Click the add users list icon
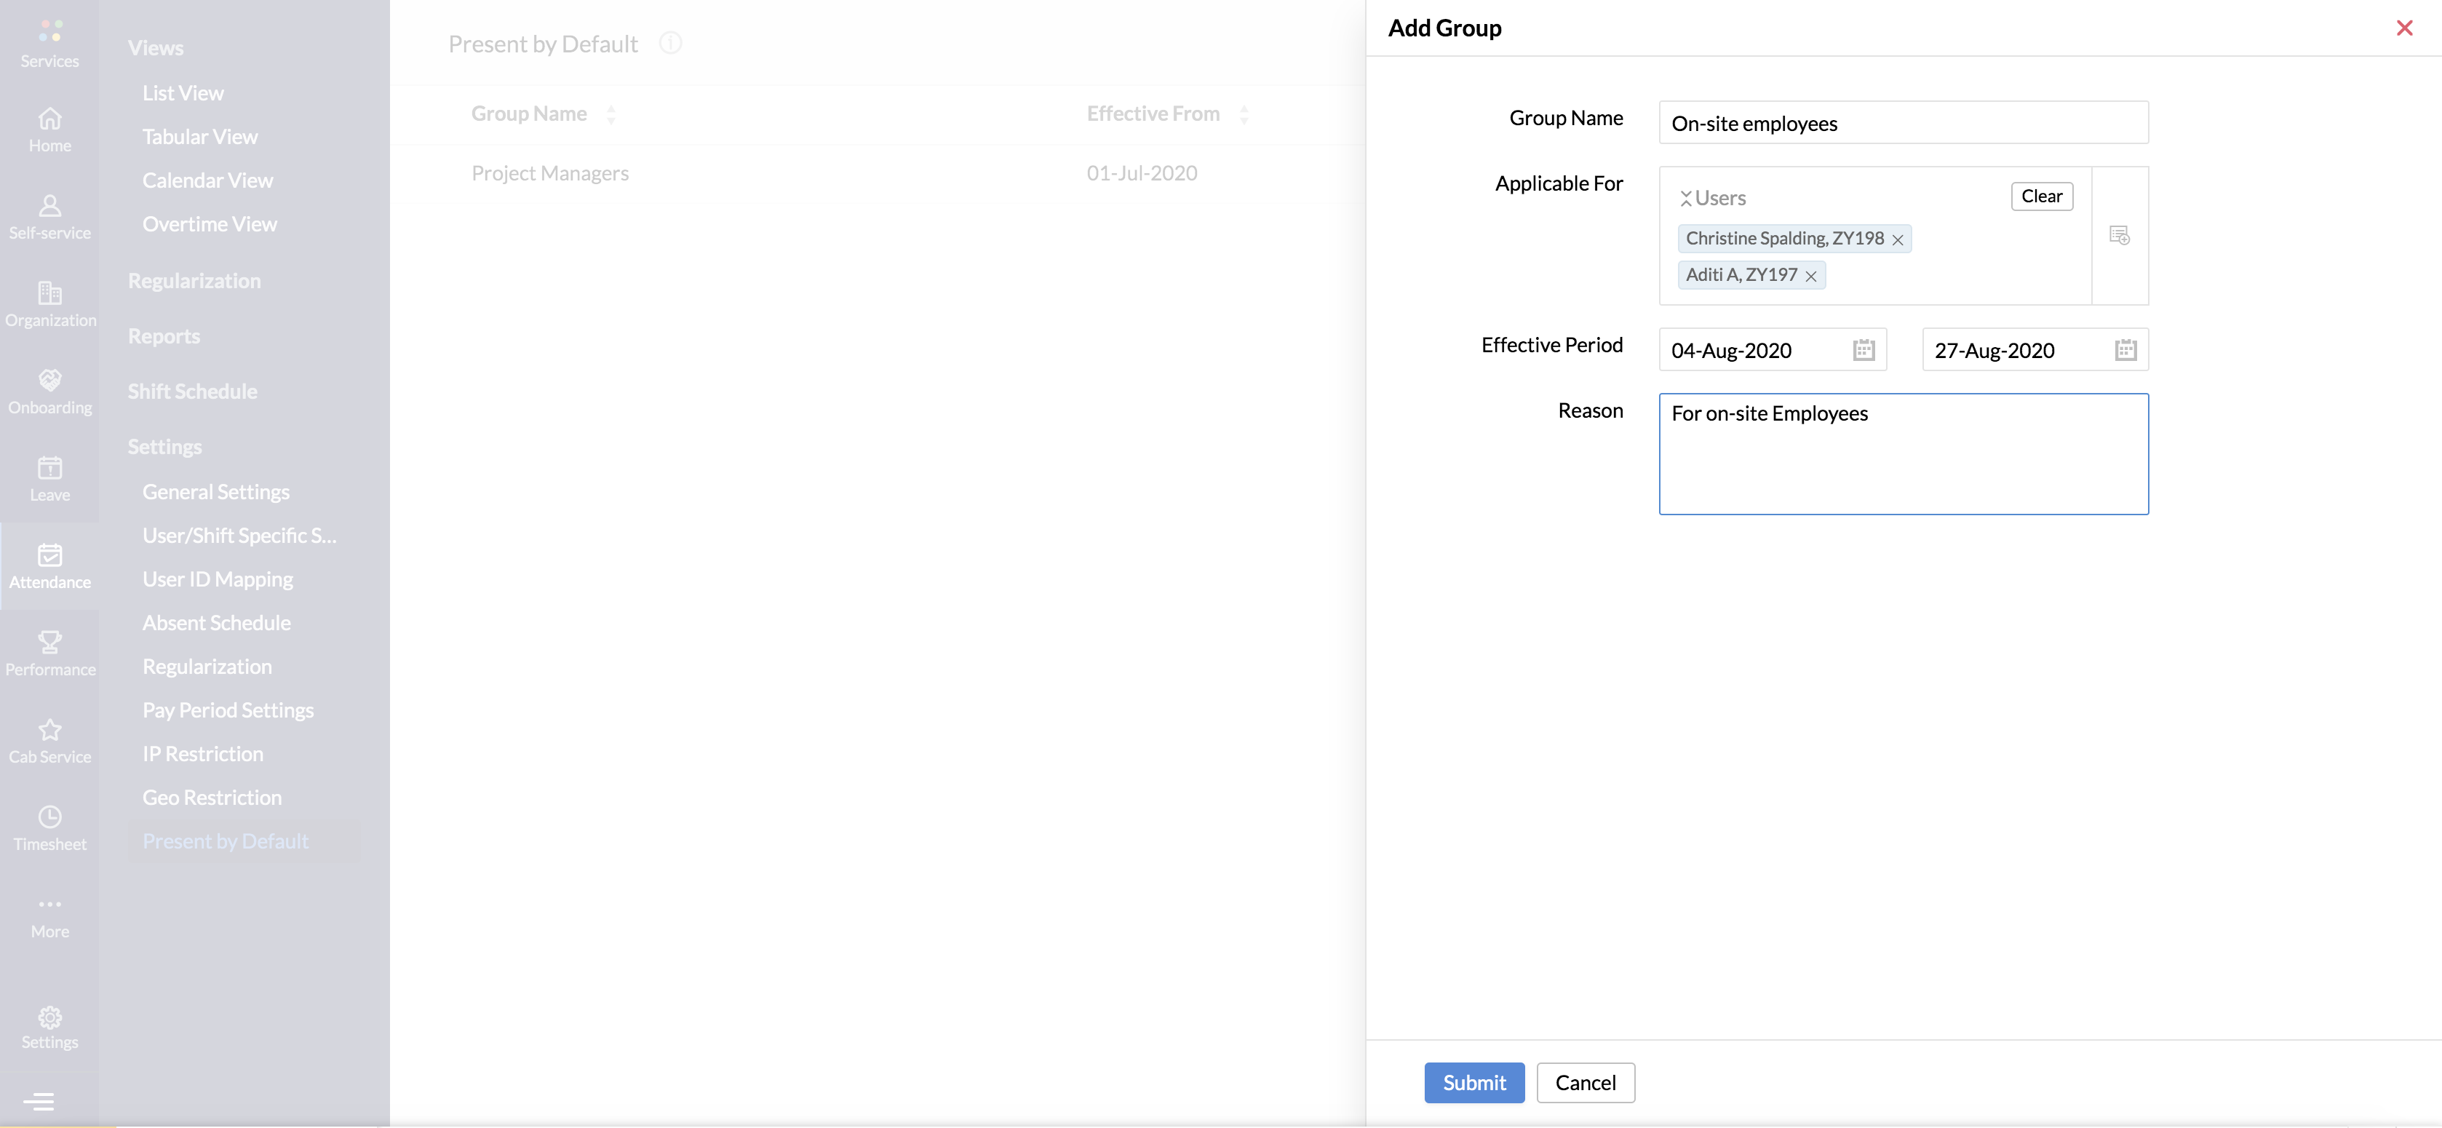The width and height of the screenshot is (2442, 1128). (x=2119, y=235)
